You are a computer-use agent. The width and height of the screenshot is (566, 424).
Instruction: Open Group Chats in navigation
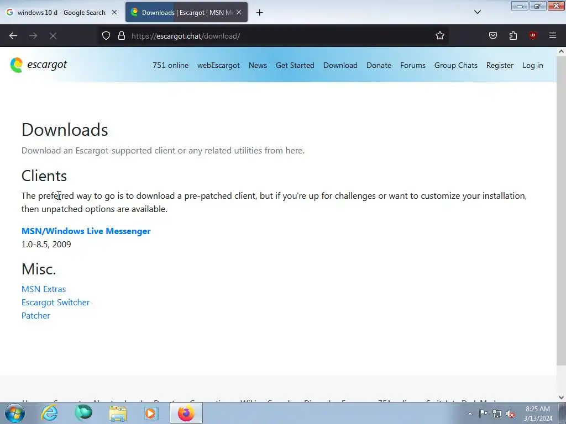tap(456, 65)
